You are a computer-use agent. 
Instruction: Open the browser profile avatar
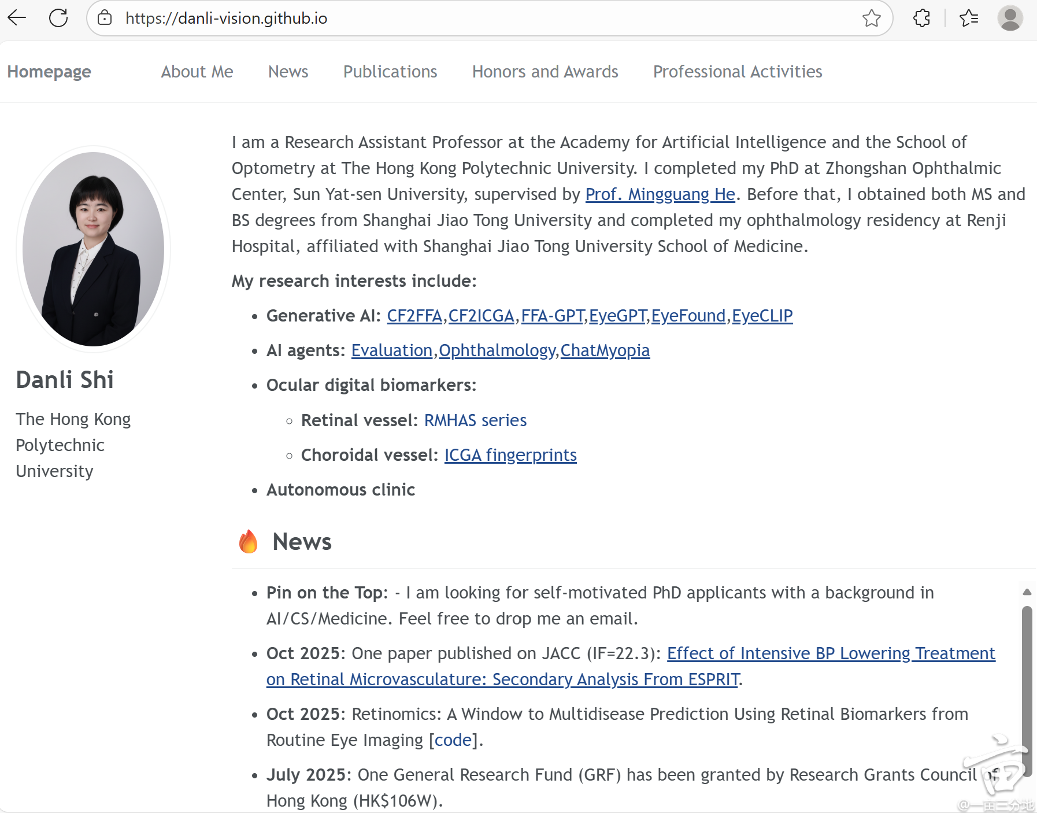1010,19
